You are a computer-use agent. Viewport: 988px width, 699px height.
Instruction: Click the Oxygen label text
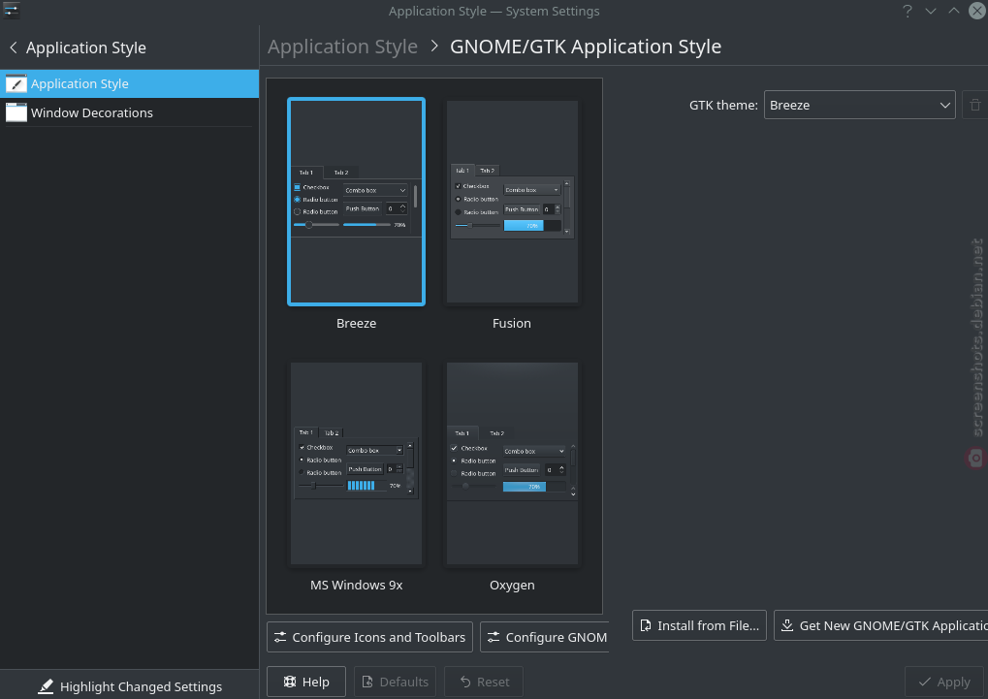pos(512,585)
